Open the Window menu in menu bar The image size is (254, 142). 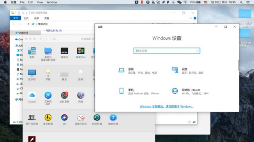click(51, 2)
